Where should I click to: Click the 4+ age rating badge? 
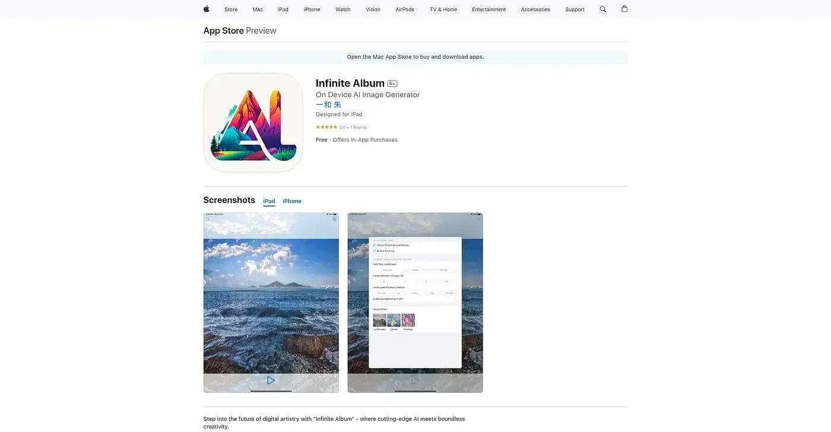tap(392, 84)
